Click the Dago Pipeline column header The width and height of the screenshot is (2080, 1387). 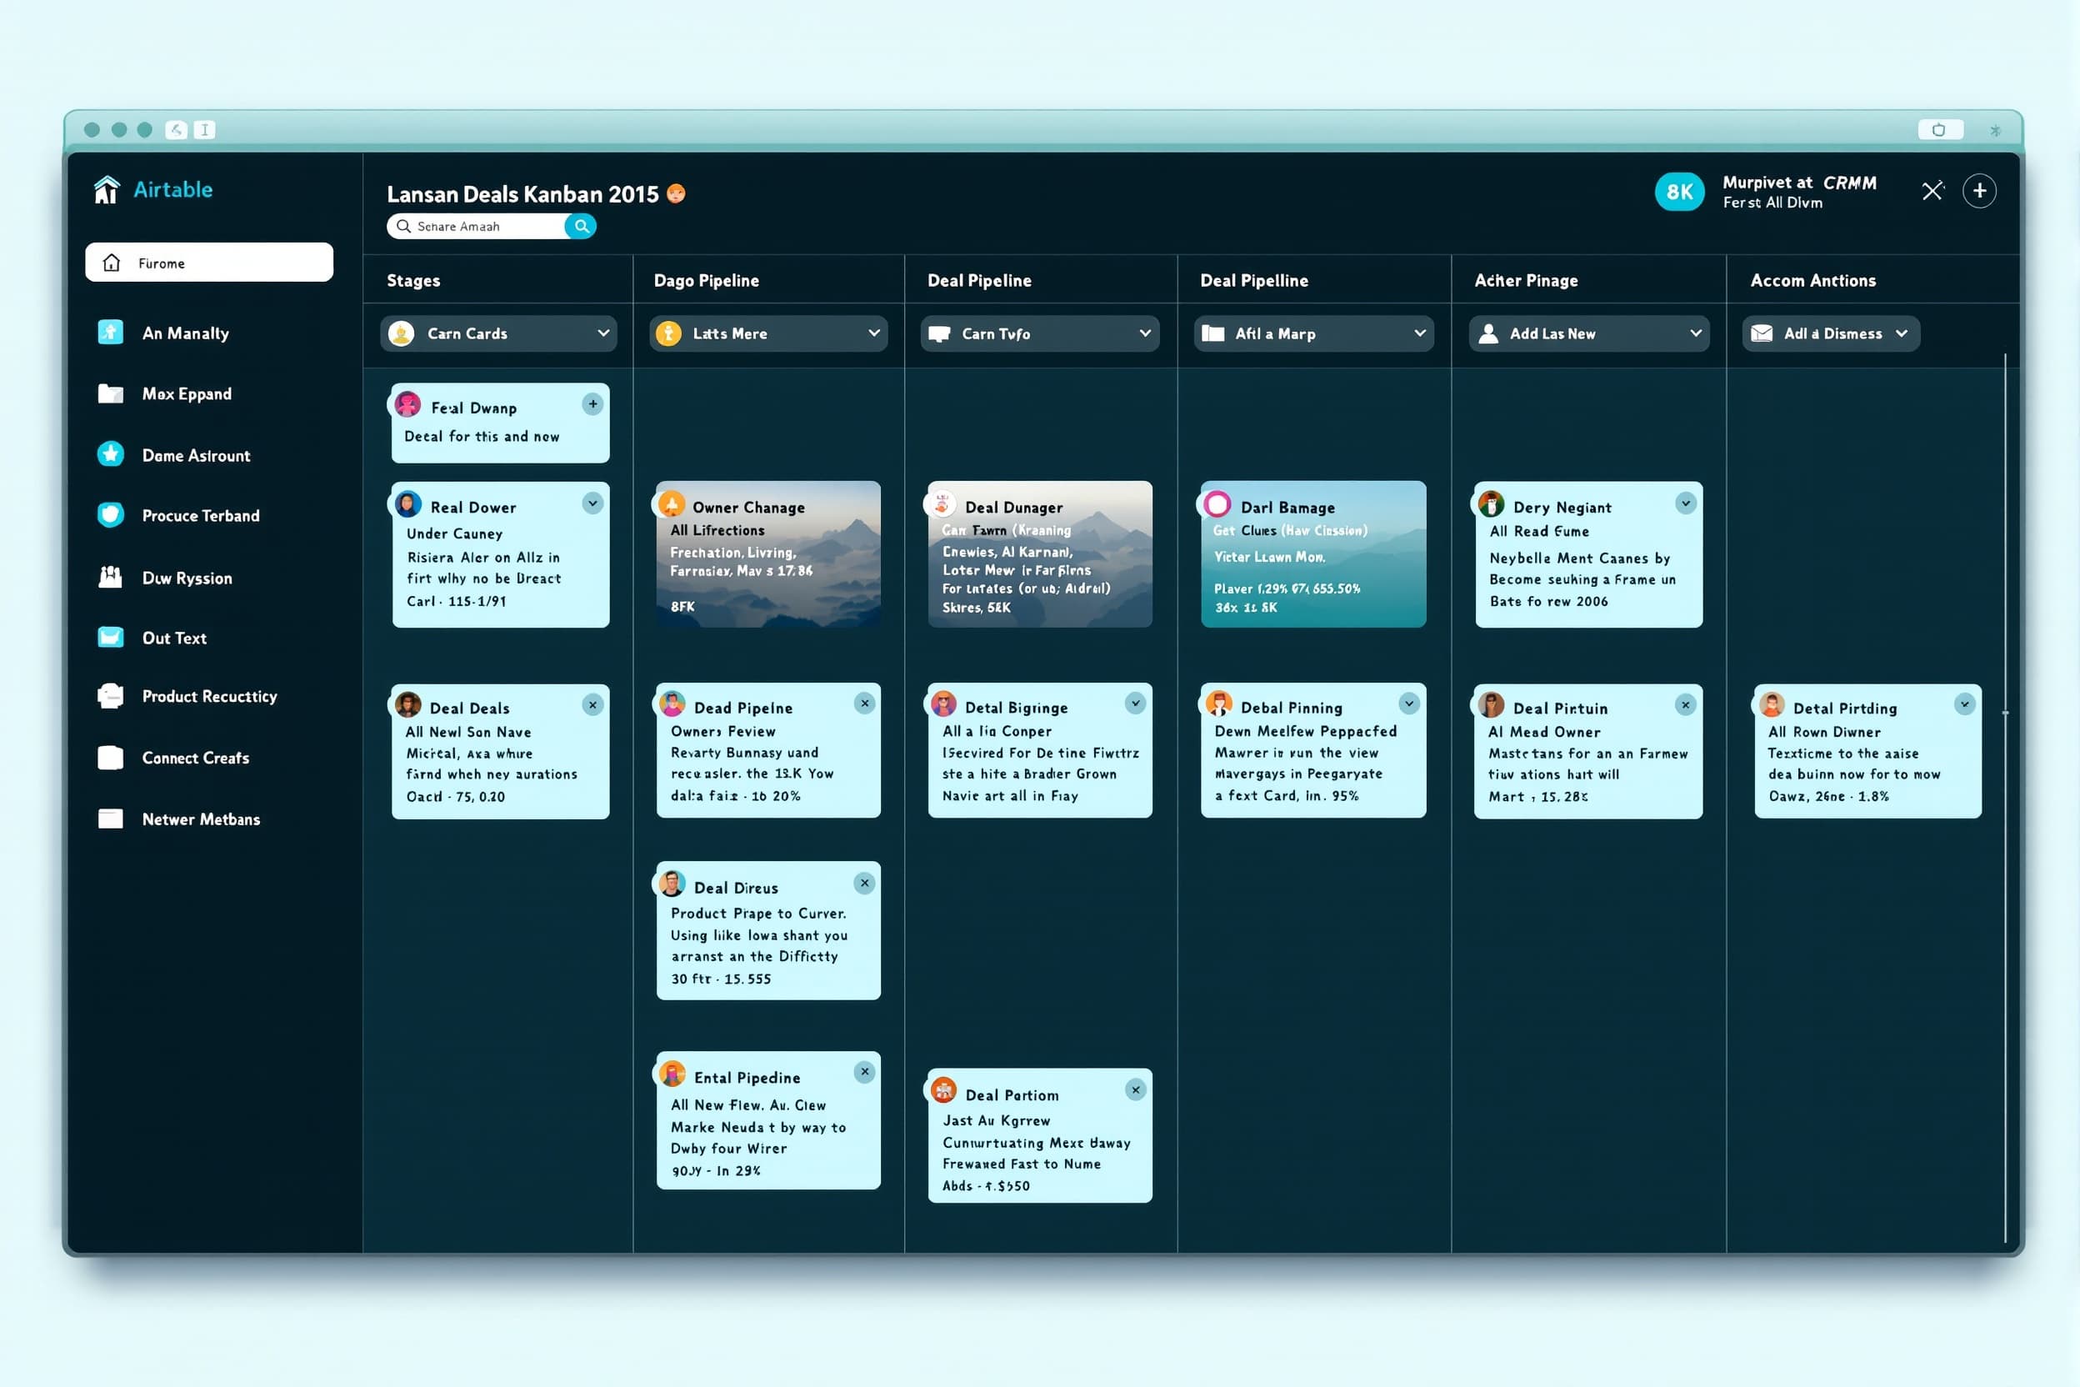pyautogui.click(x=706, y=280)
